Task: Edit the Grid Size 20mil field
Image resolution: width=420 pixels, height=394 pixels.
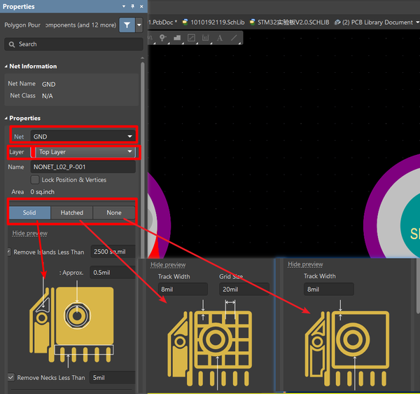Action: (x=244, y=290)
